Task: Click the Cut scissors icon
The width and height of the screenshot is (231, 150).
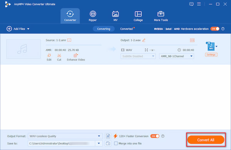Action: click(x=59, y=56)
